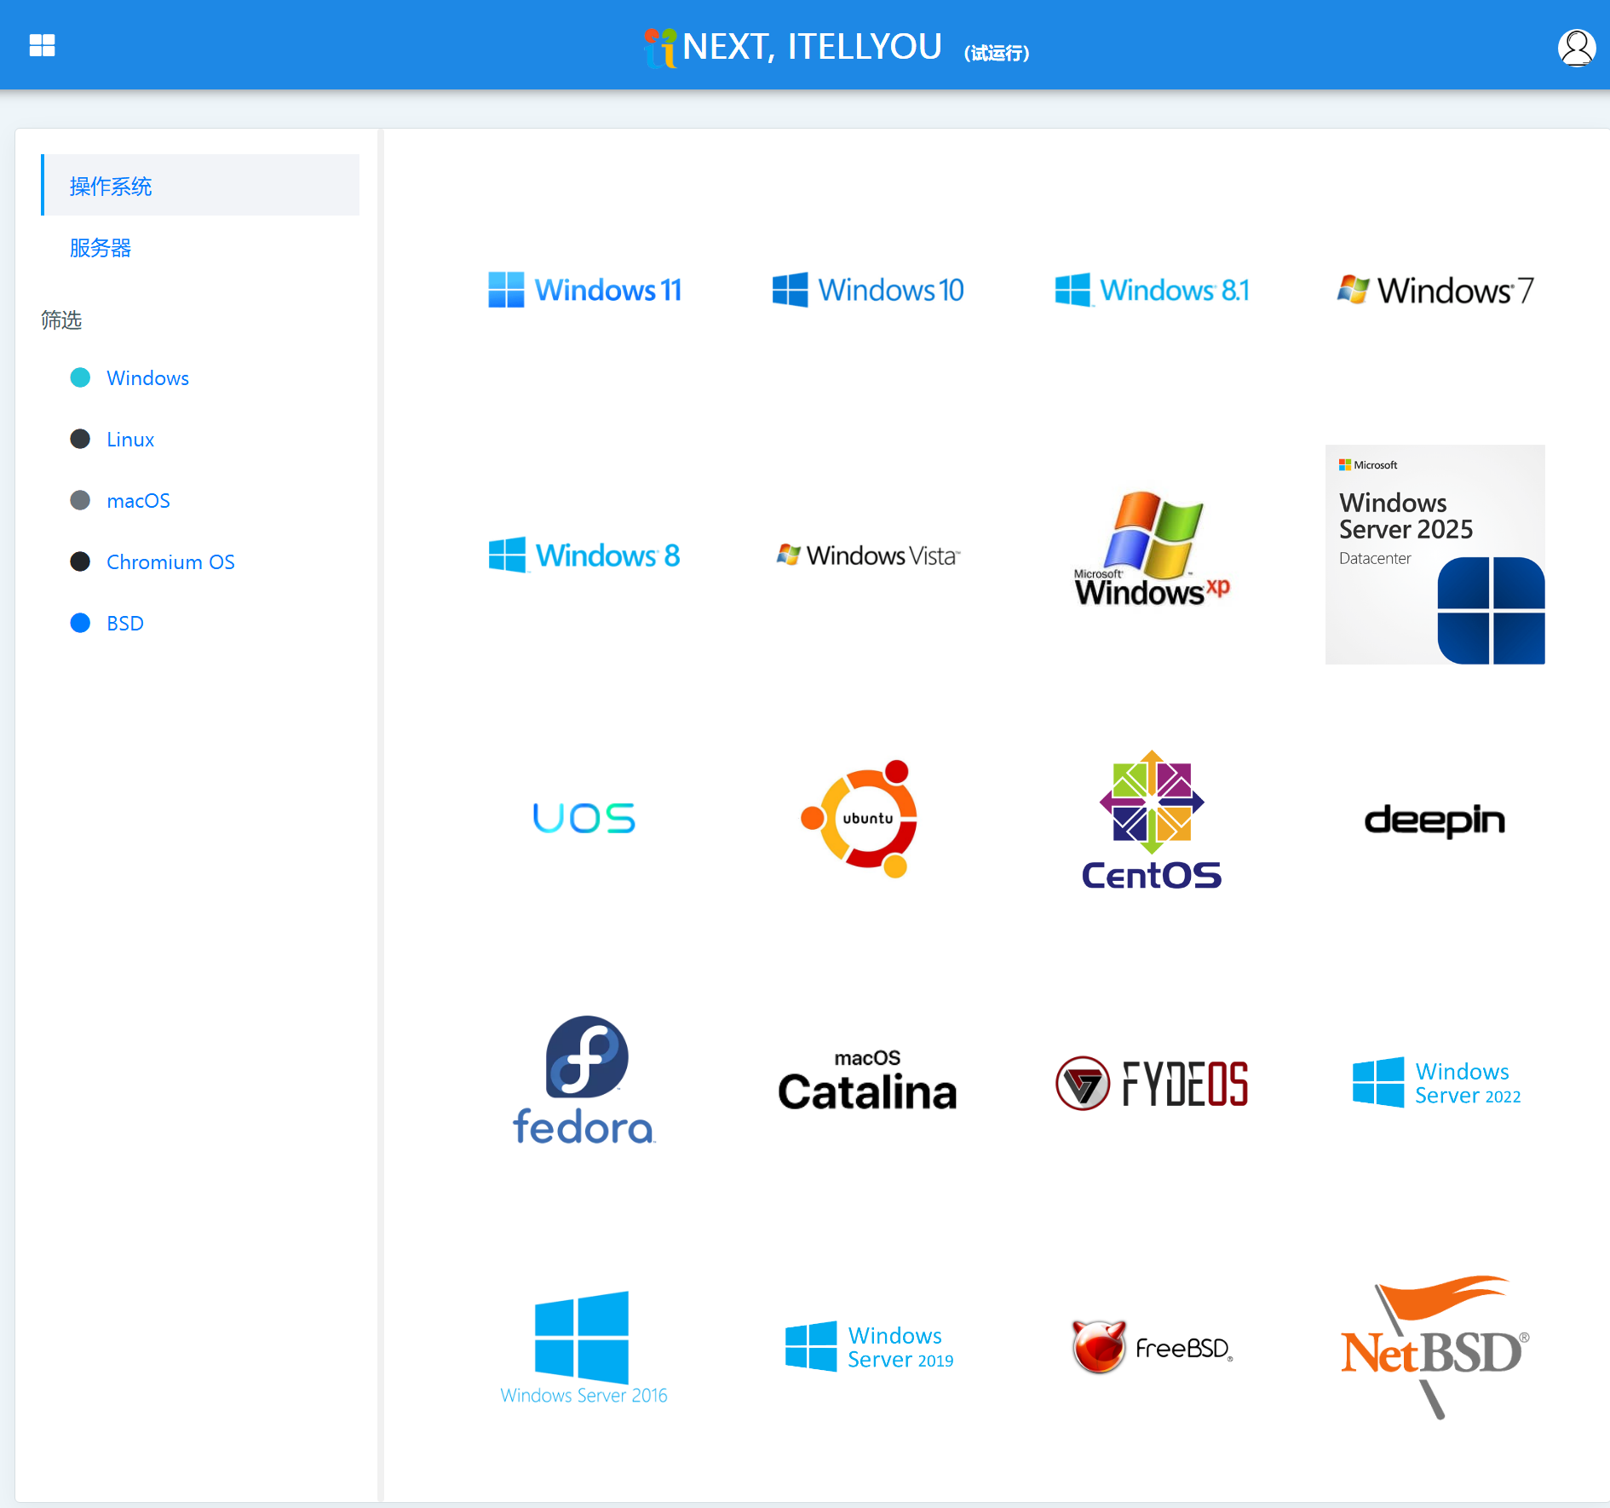Viewport: 1610px width, 1508px height.
Task: Click the NEXT, ITELLYOU site logo
Action: pyautogui.click(x=793, y=47)
